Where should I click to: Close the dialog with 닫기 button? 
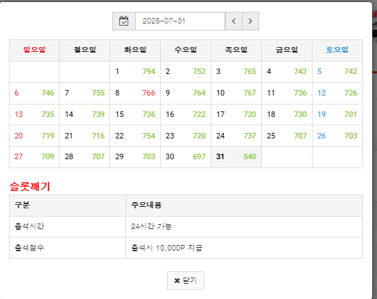[186, 280]
